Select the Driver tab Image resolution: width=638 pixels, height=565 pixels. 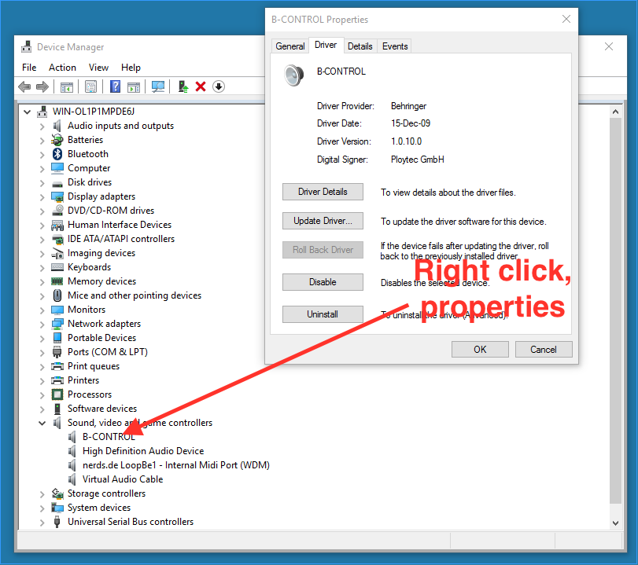326,45
